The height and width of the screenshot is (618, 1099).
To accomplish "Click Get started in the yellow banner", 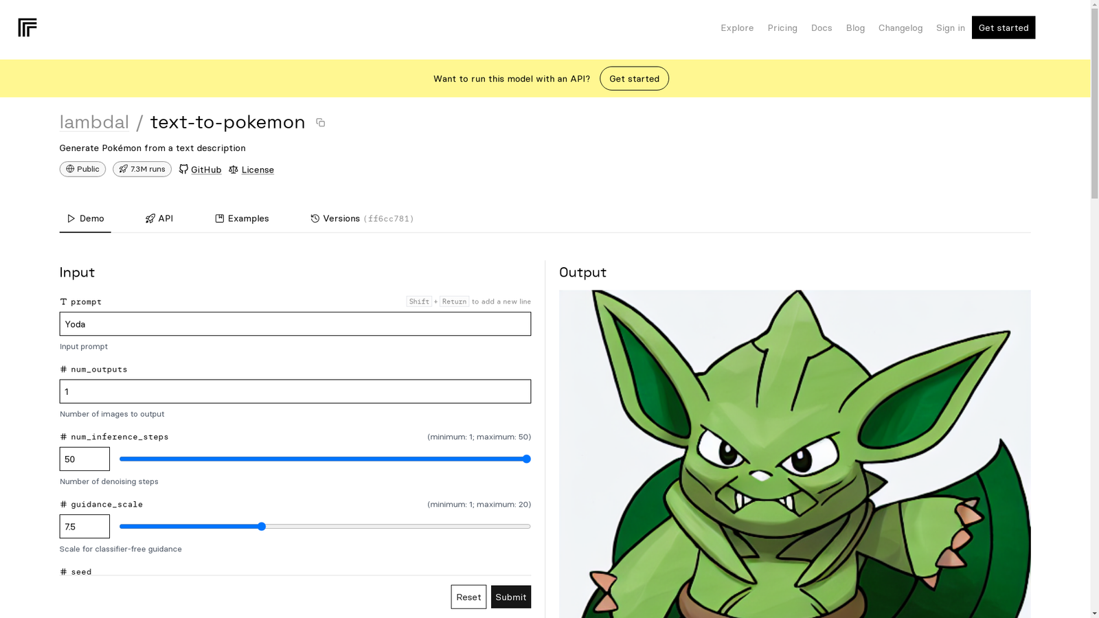I will pos(634,78).
